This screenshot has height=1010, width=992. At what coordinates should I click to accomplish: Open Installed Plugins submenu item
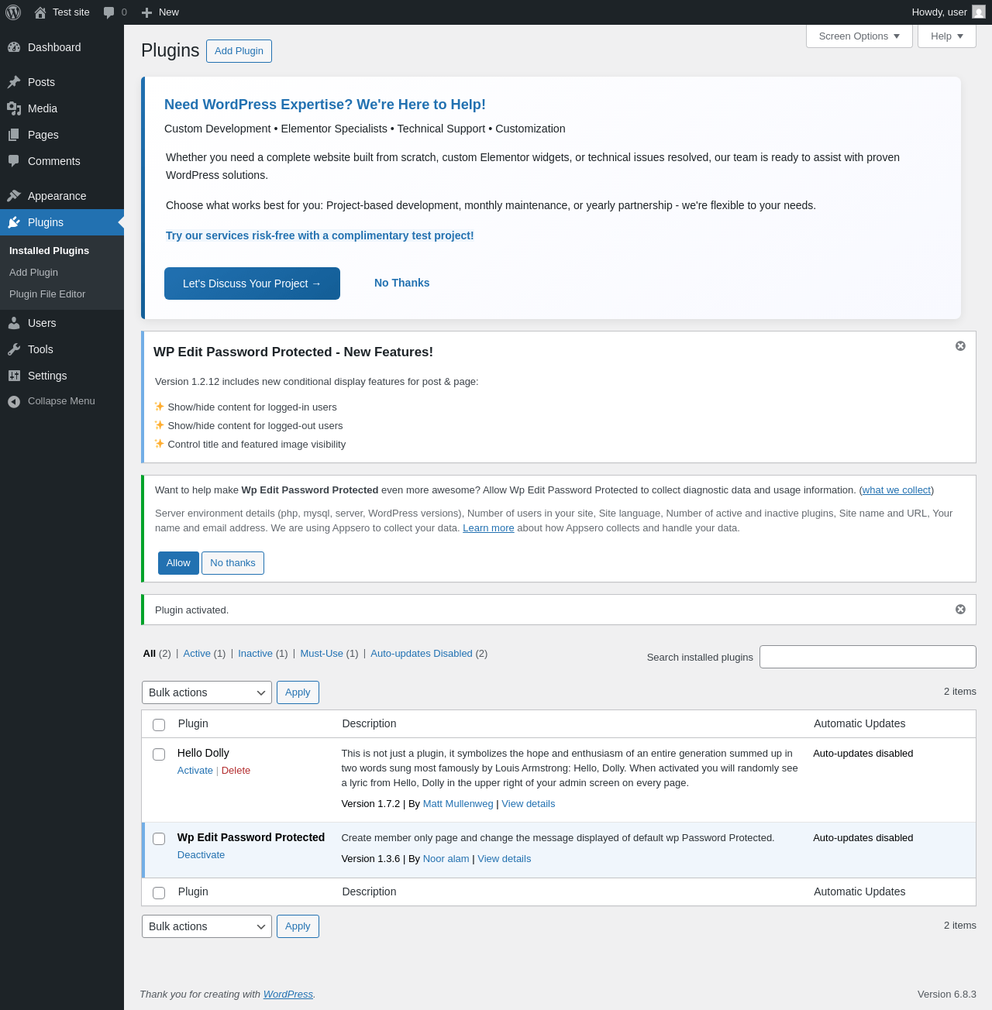[49, 251]
